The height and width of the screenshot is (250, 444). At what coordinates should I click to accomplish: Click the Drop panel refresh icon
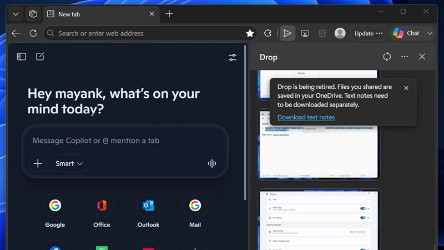387,57
